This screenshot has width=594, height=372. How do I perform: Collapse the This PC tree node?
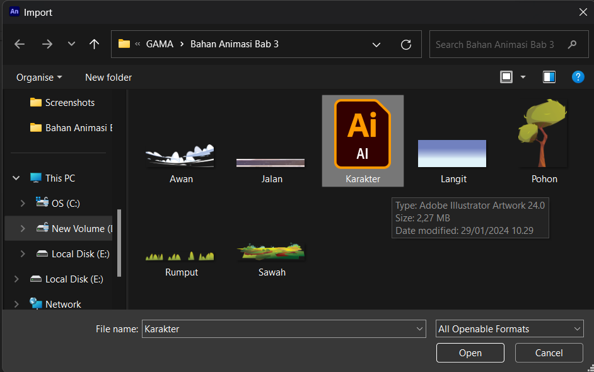(x=16, y=178)
